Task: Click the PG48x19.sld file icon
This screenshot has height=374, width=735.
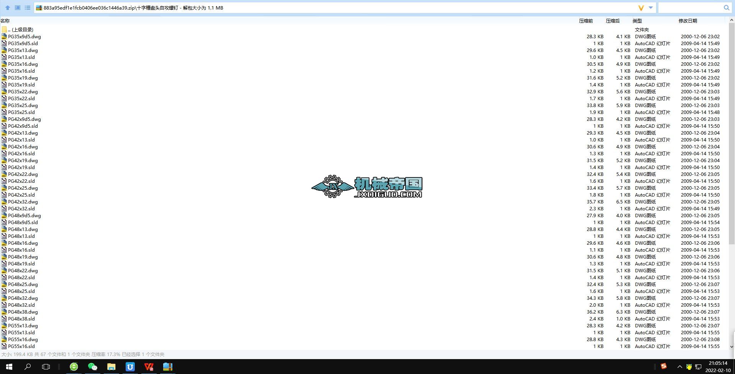Action: click(4, 264)
